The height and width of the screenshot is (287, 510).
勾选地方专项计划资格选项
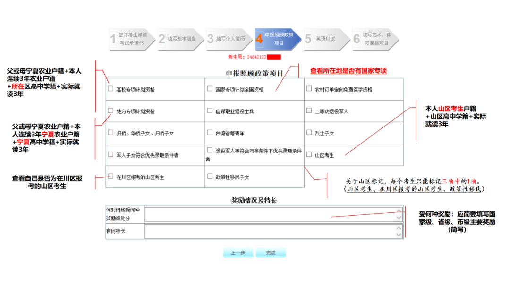pos(110,110)
